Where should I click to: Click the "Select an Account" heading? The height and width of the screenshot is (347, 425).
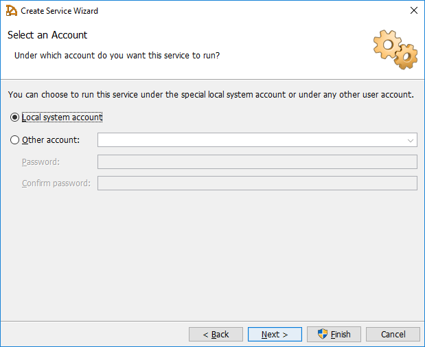47,35
